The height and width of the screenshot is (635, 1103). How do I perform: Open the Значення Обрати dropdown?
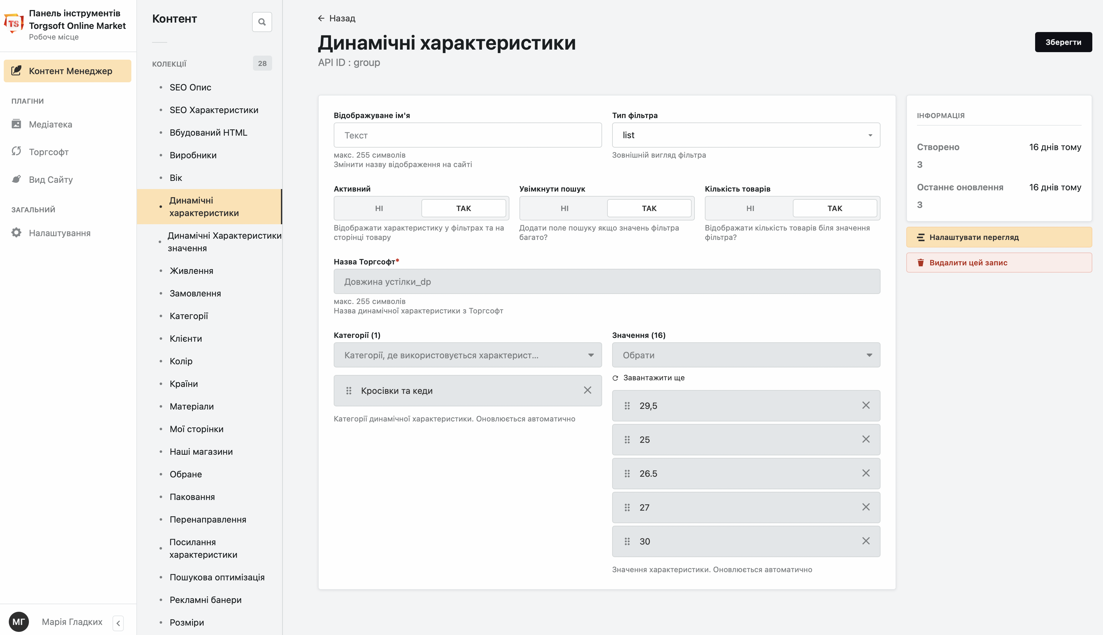[746, 355]
